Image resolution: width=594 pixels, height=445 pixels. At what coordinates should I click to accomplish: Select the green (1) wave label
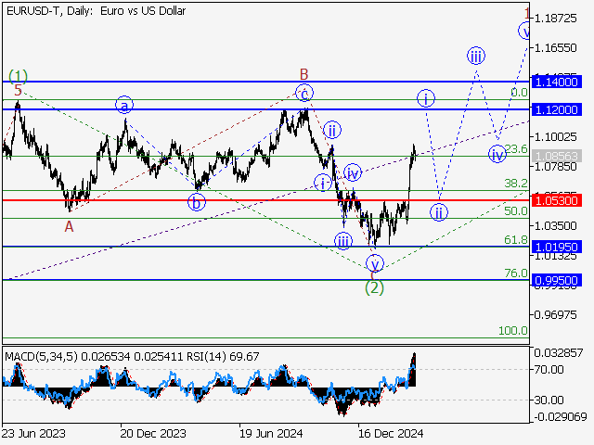pyautogui.click(x=19, y=75)
